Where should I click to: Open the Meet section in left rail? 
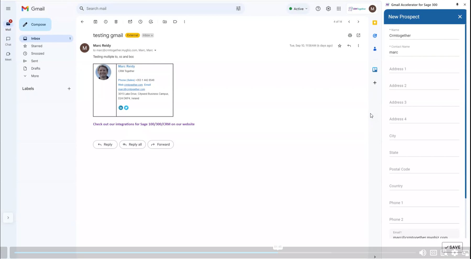pyautogui.click(x=8, y=56)
